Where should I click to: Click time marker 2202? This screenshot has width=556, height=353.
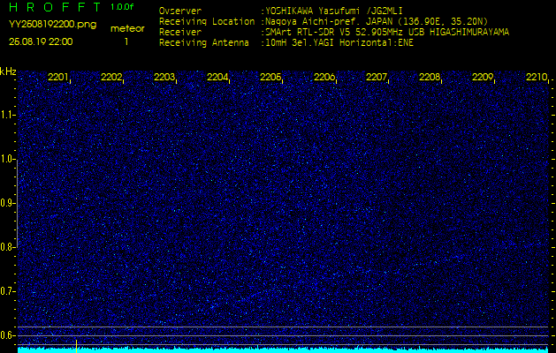tap(111, 77)
